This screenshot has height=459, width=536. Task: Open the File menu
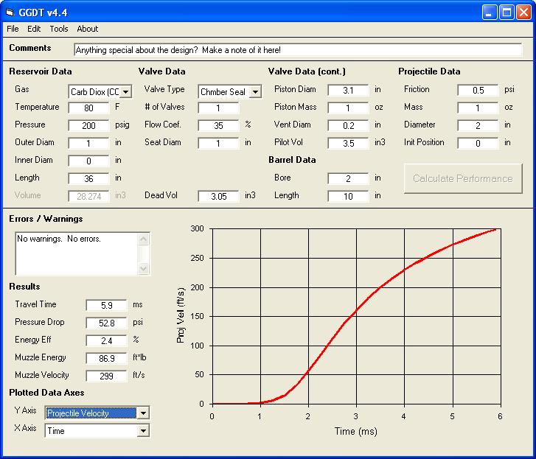click(13, 29)
